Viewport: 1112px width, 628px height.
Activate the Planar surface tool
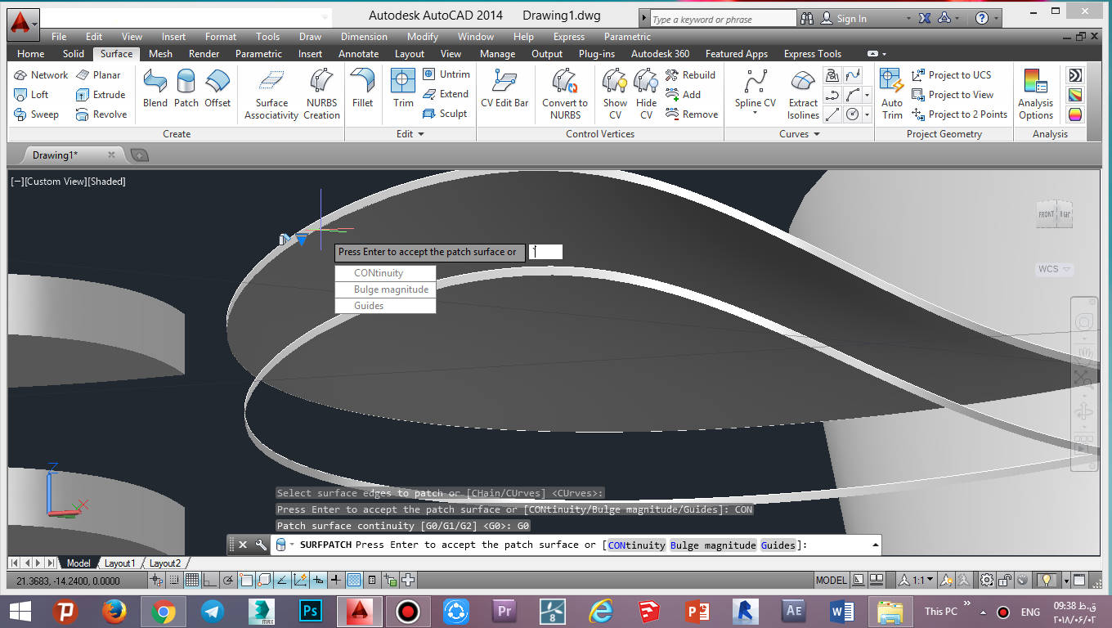click(x=98, y=74)
